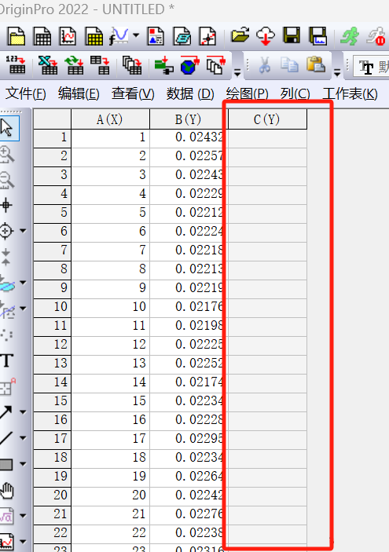This screenshot has height=552, width=389.
Task: Click the clone import icon
Action: (x=132, y=64)
